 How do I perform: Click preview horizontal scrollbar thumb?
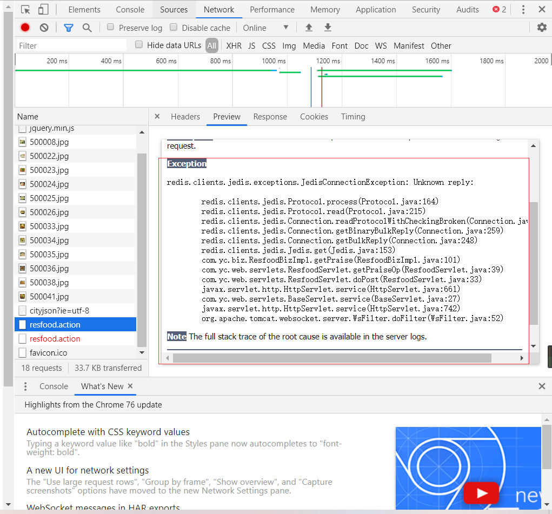tap(332, 358)
